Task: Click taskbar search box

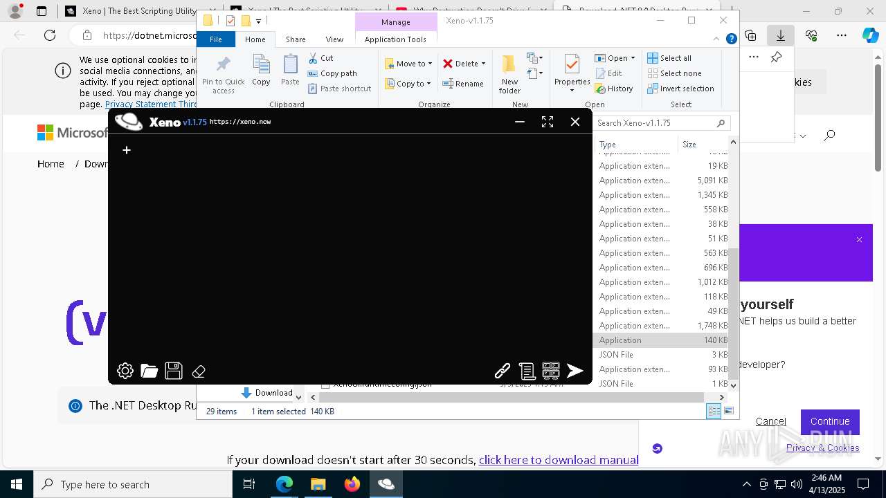Action: [133, 484]
